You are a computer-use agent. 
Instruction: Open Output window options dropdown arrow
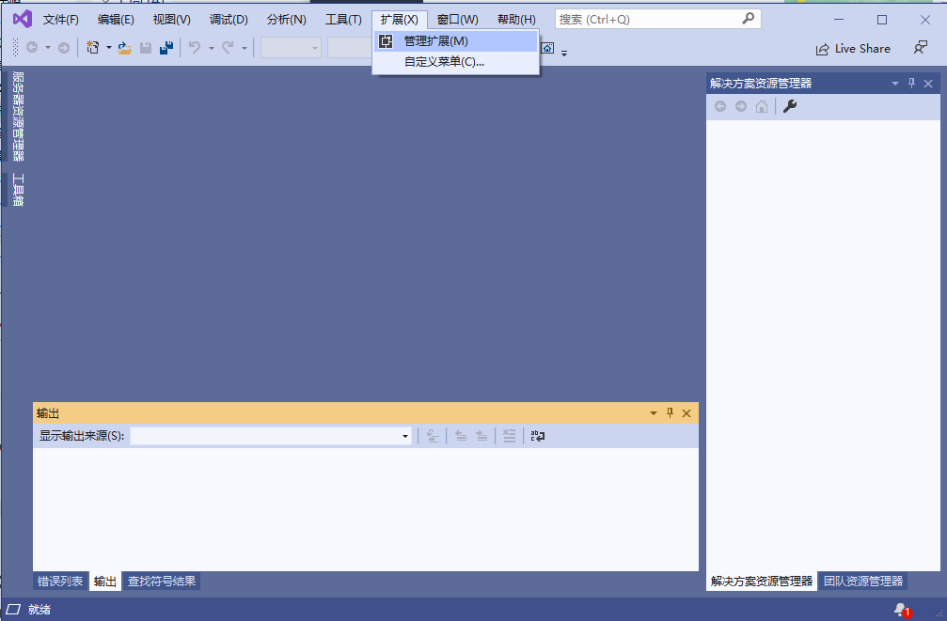(653, 413)
